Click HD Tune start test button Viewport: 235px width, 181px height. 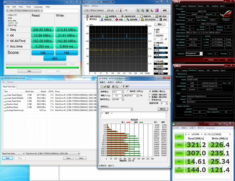[160, 24]
